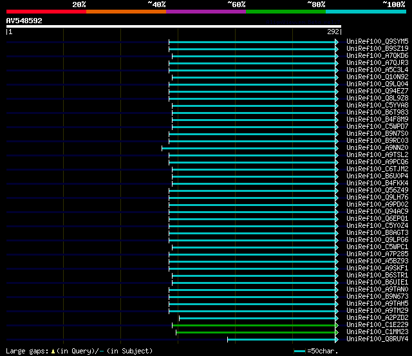Click the 50char scale bar legend
Screen dimensions: 412x356
tap(299, 351)
